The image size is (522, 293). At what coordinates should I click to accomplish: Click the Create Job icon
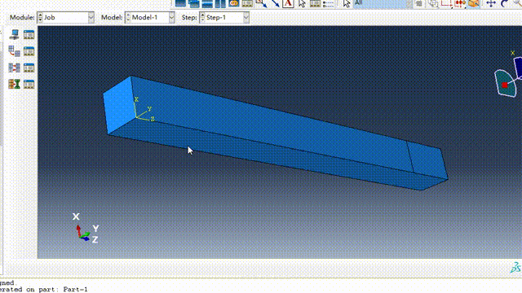tap(15, 34)
